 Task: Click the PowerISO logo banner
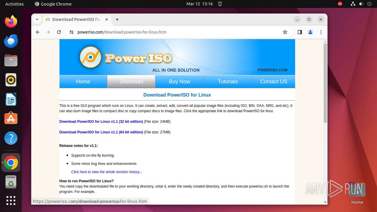click(x=177, y=57)
